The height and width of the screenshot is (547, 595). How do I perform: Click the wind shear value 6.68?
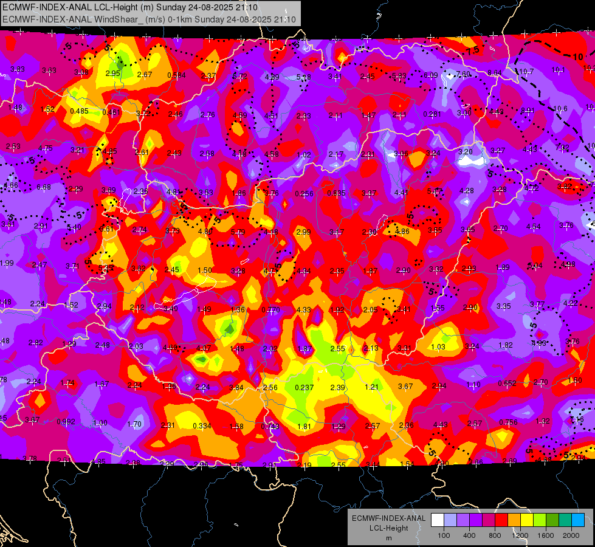(x=44, y=187)
